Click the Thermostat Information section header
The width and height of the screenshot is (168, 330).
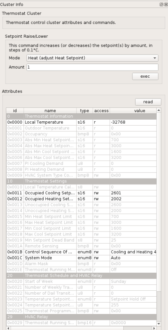point(81,117)
